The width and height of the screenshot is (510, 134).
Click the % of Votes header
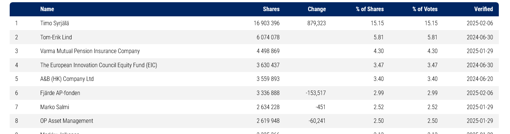(425, 9)
